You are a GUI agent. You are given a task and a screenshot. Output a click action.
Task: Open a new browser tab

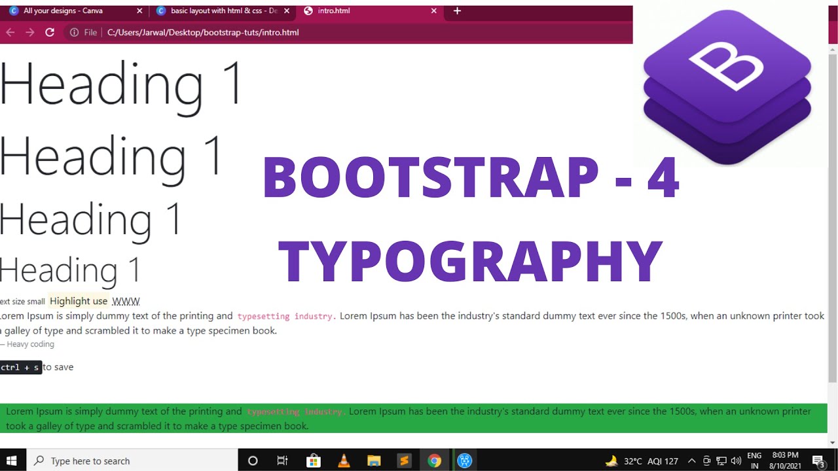coord(457,11)
